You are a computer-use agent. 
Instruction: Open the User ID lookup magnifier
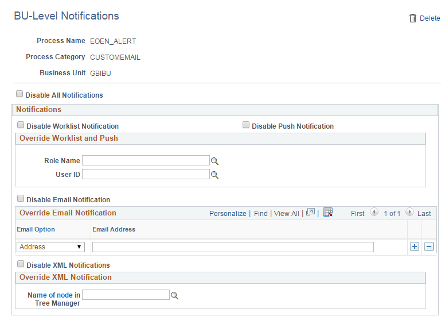click(214, 175)
